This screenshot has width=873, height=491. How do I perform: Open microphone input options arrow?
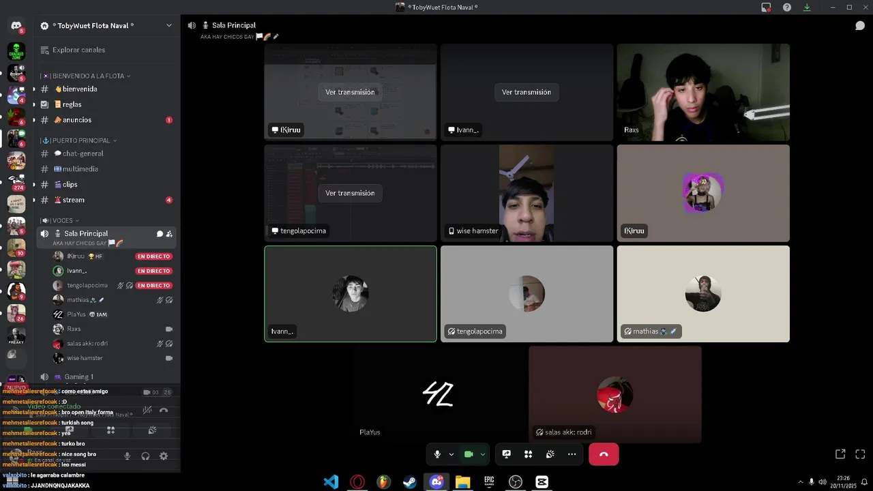coord(452,454)
